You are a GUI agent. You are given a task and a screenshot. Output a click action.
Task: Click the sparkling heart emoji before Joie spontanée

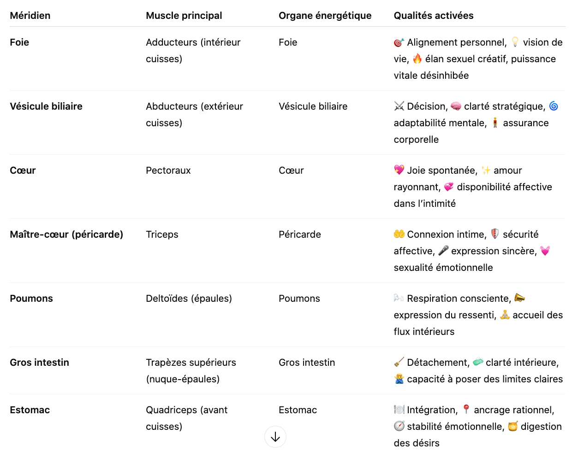(x=399, y=170)
